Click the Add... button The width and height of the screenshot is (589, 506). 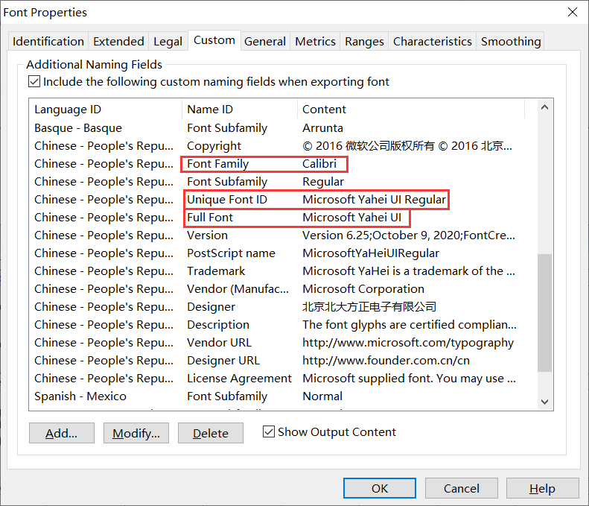(62, 433)
